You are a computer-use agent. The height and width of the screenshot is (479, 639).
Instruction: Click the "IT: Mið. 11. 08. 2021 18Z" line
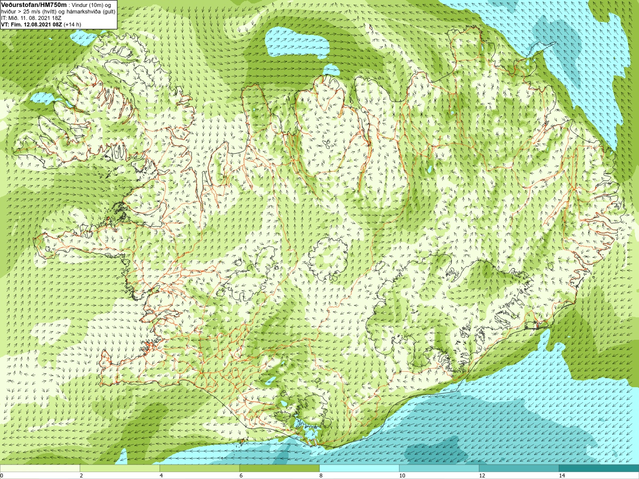click(x=31, y=18)
